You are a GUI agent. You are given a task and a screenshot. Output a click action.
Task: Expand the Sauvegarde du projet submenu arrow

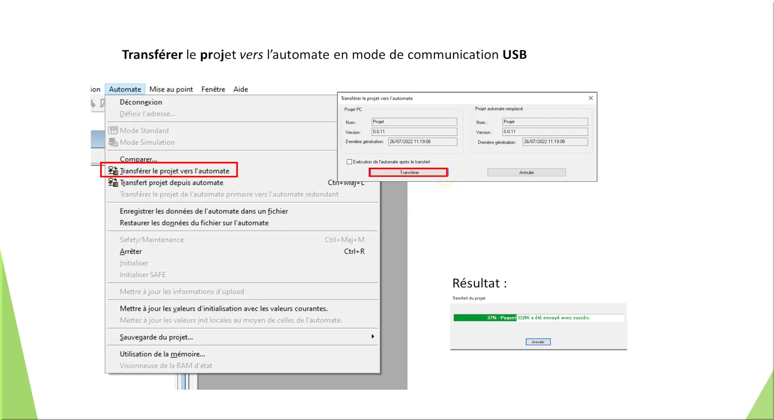point(372,337)
